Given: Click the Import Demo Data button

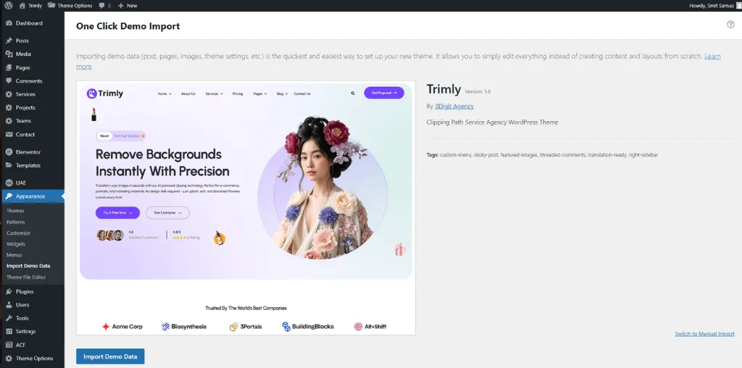Looking at the screenshot, I should click(x=110, y=356).
